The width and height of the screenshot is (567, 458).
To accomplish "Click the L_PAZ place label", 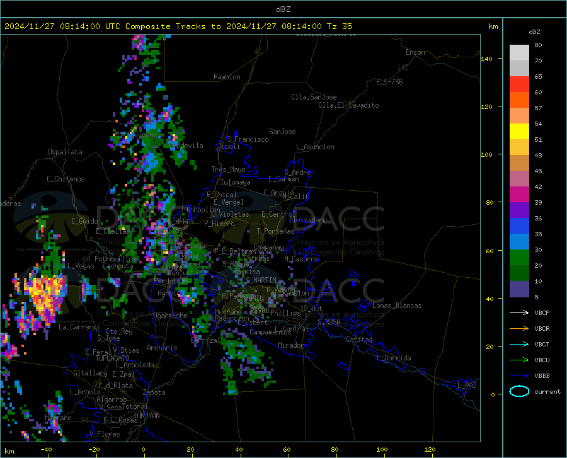I will pyautogui.click(x=467, y=386).
